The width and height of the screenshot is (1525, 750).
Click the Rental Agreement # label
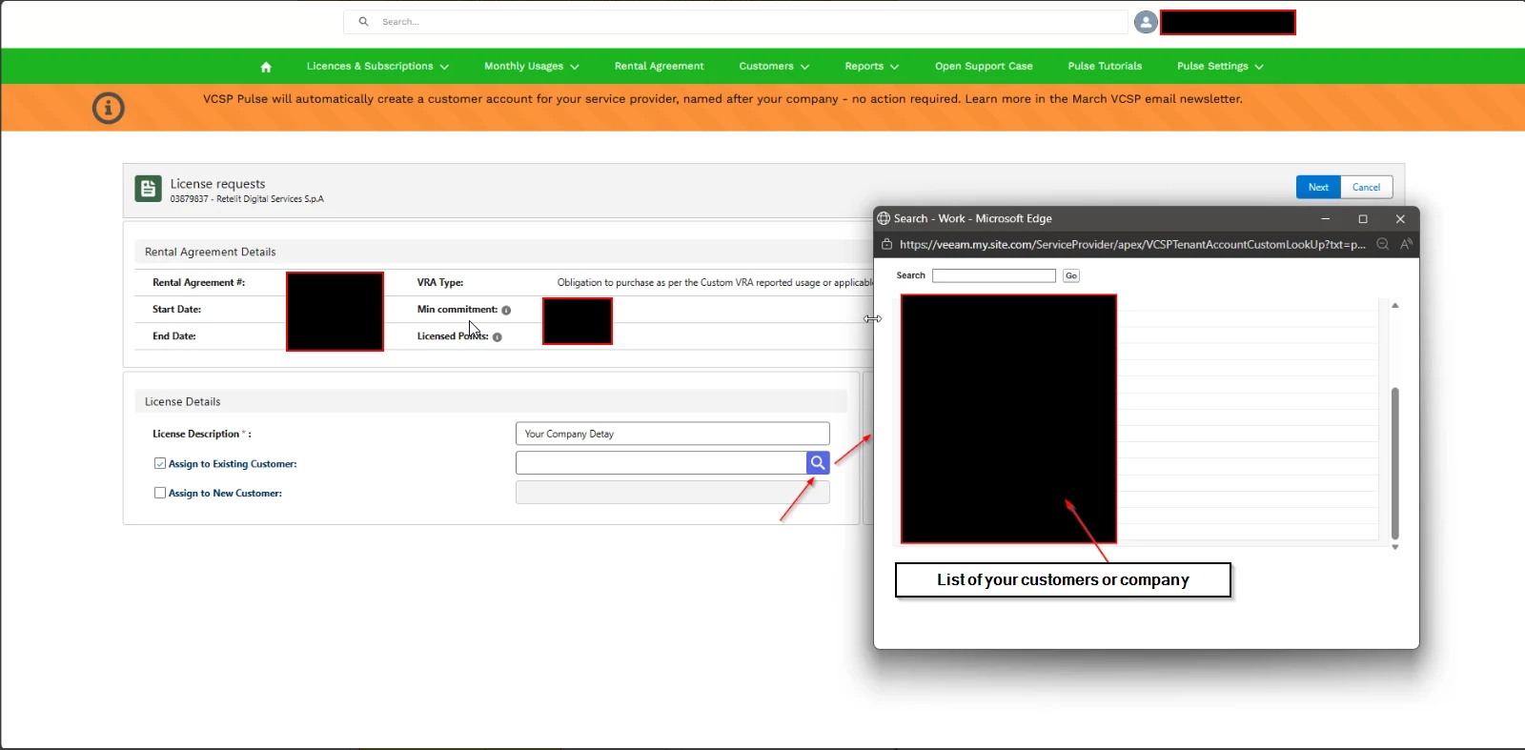click(198, 283)
